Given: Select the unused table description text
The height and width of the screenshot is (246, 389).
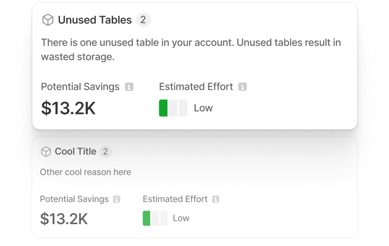Looking at the screenshot, I should click(x=191, y=49).
